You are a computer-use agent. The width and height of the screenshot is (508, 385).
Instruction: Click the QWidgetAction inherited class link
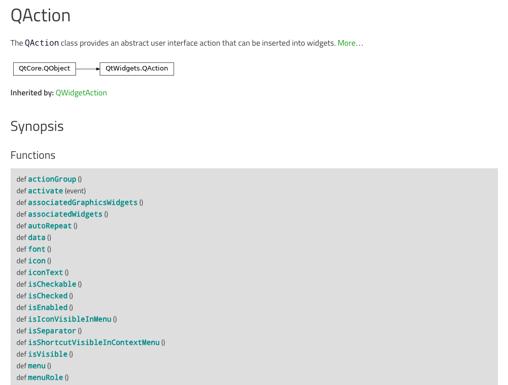pyautogui.click(x=81, y=93)
